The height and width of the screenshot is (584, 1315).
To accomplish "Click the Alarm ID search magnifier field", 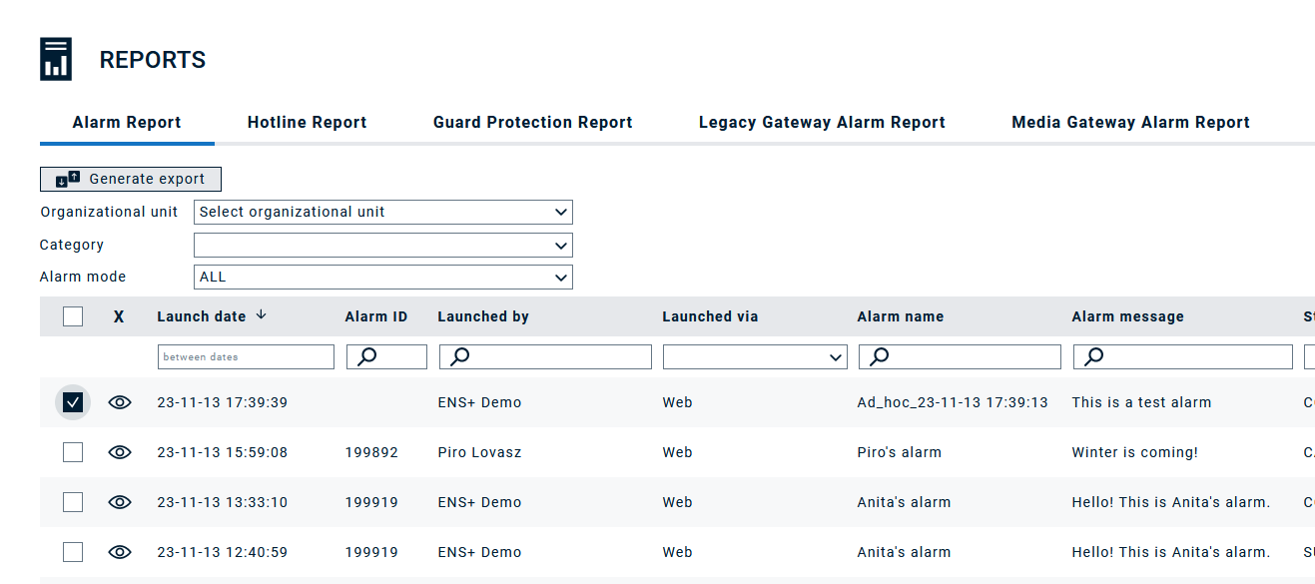I will click(386, 356).
